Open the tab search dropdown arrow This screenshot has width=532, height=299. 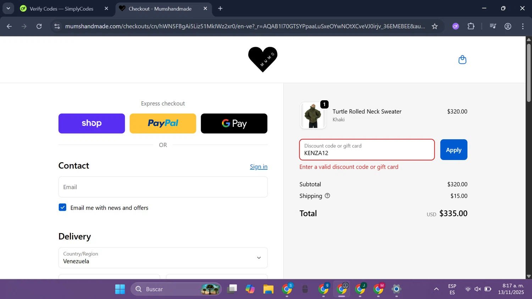click(8, 9)
